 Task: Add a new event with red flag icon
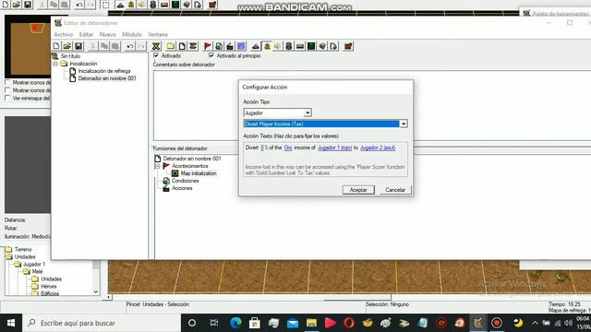(x=207, y=46)
